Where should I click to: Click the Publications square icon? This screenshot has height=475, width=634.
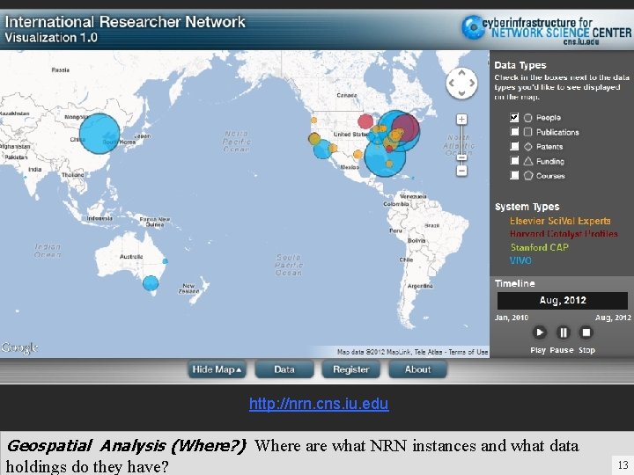pos(527,132)
